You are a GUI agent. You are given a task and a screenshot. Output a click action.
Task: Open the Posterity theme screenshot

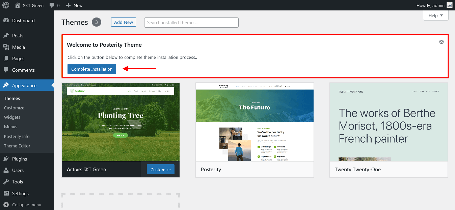255,122
